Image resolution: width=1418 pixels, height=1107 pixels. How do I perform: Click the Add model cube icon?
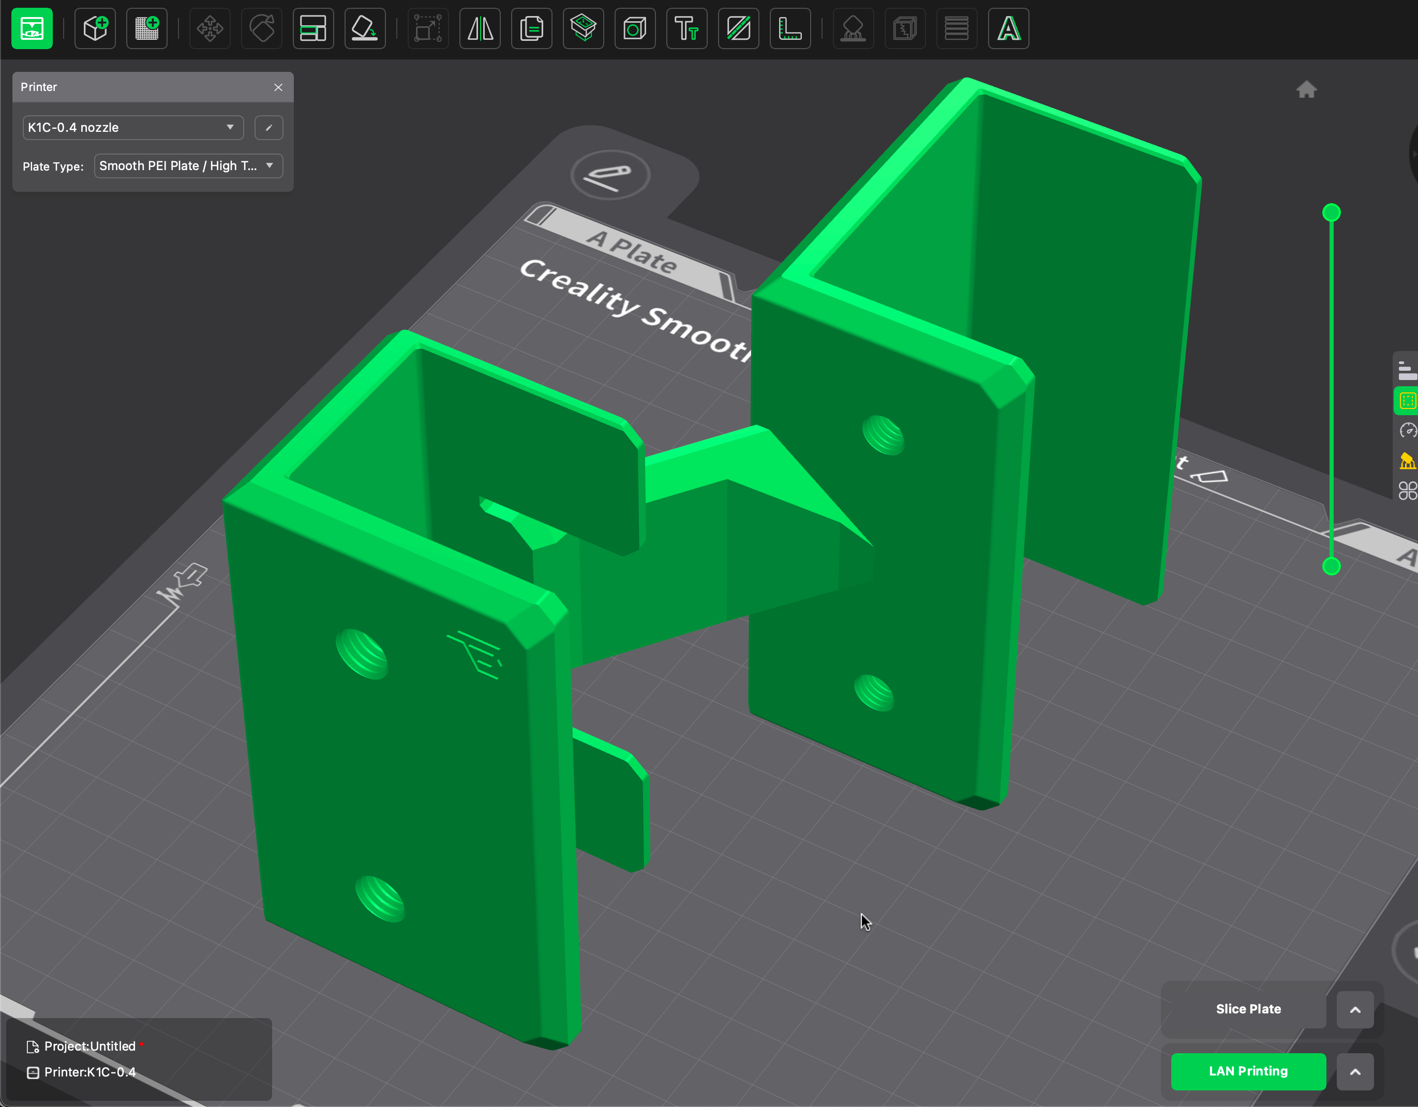point(95,28)
